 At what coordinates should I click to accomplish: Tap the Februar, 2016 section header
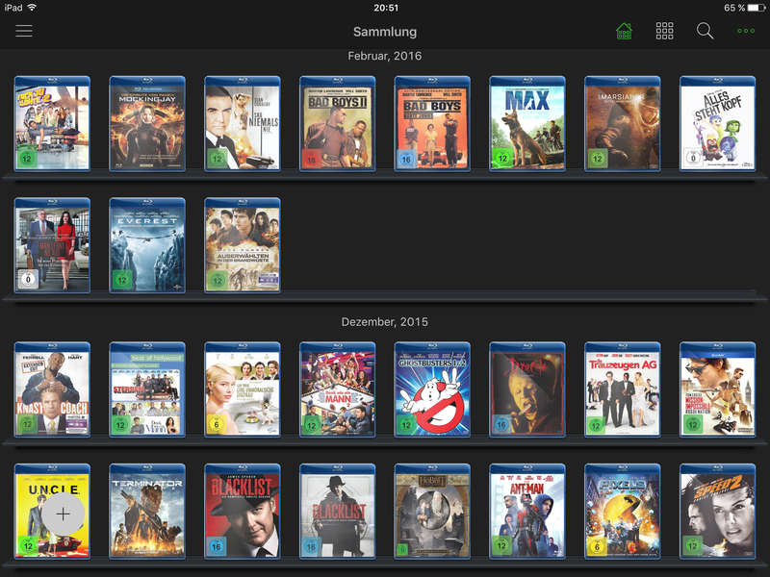pos(385,57)
